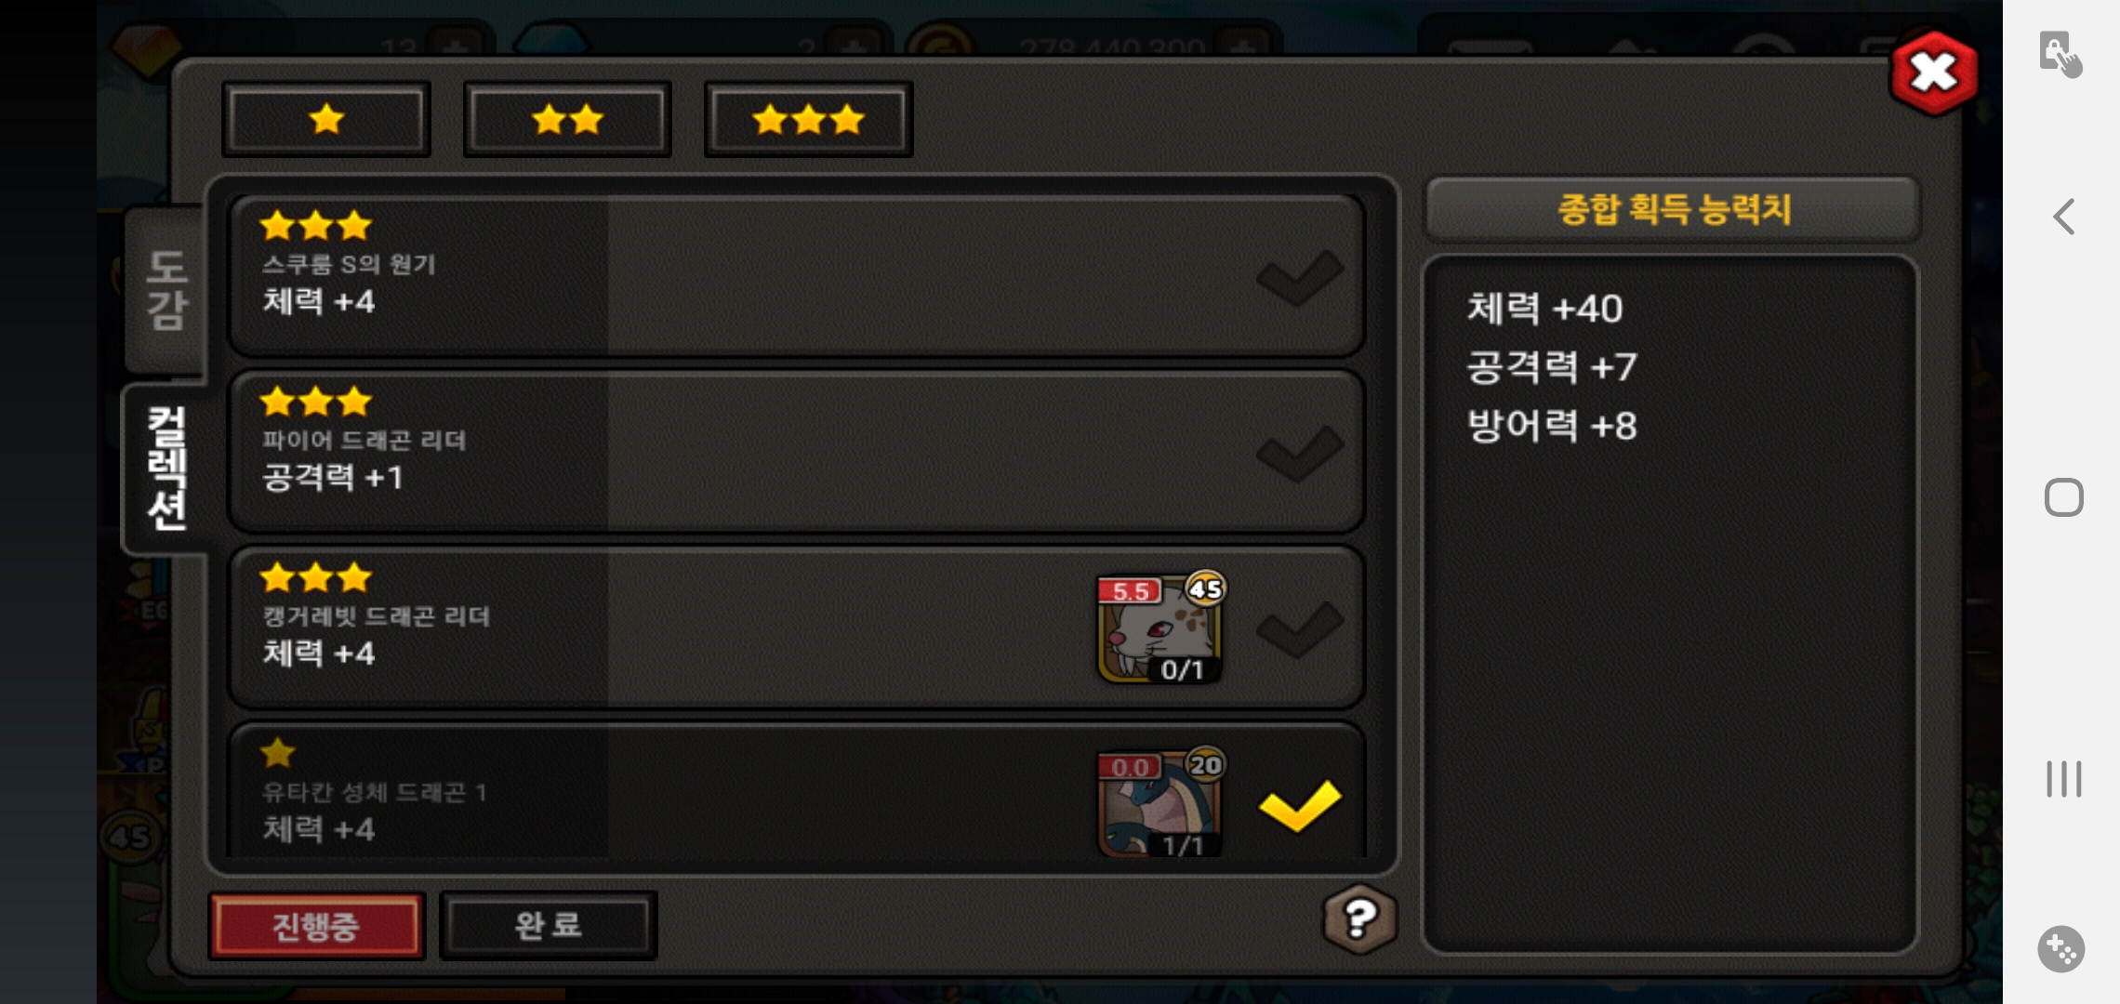Tap gray checkmark on 파이어 드래곤 리더

coord(1300,454)
